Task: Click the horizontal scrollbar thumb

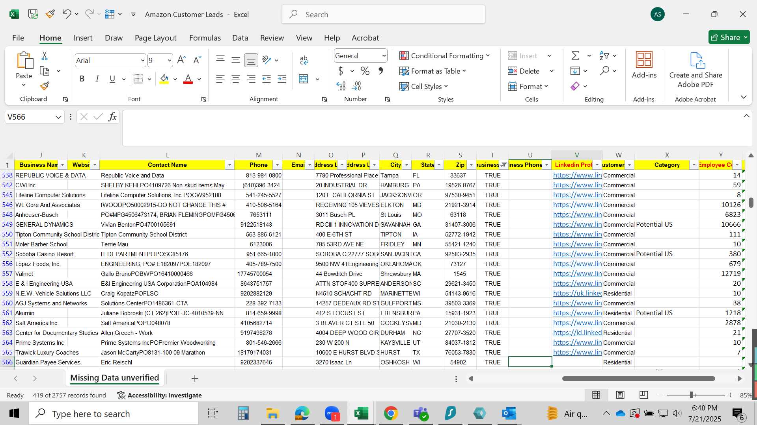Action: [x=638, y=379]
